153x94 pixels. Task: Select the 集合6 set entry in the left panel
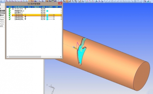pos(2,15)
